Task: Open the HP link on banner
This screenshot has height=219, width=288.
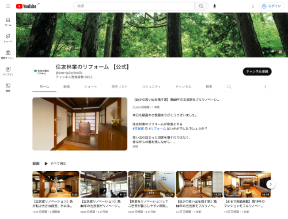Action: (x=270, y=51)
